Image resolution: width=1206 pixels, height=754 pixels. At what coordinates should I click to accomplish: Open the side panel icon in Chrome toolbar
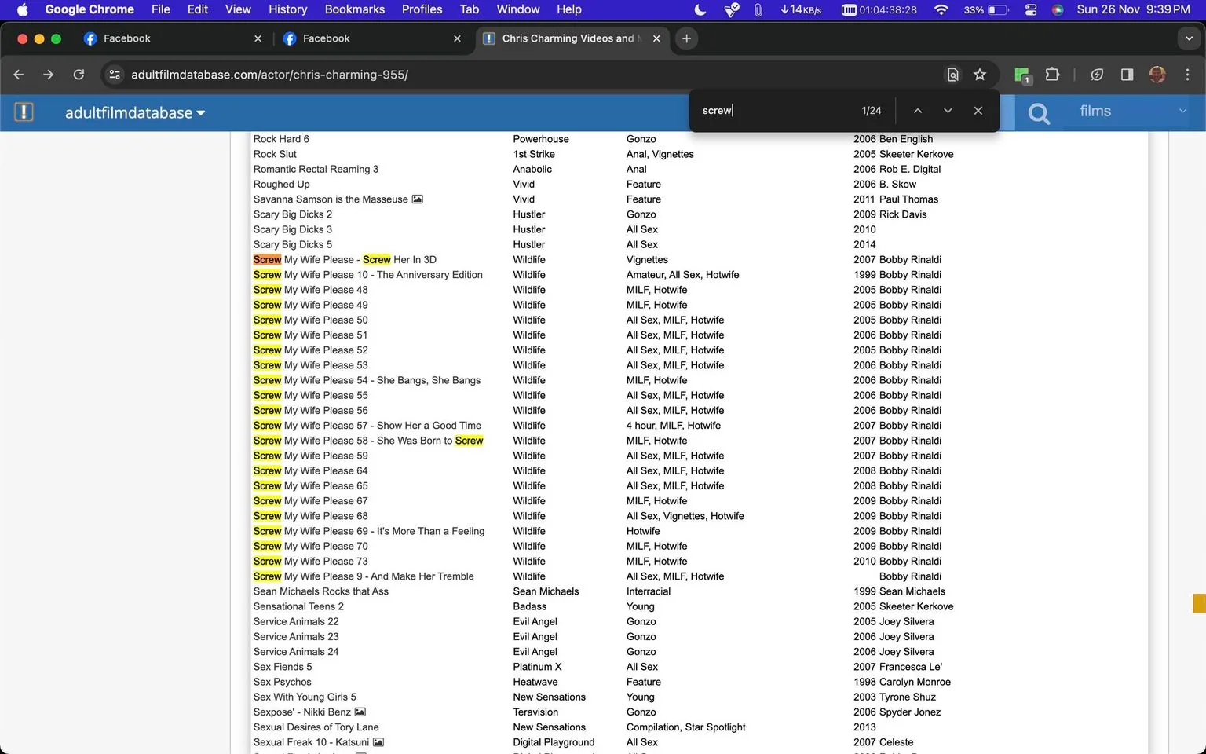[1127, 75]
